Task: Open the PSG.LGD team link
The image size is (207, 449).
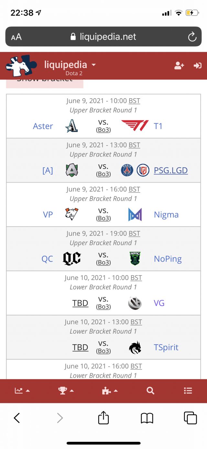Action: [x=171, y=170]
